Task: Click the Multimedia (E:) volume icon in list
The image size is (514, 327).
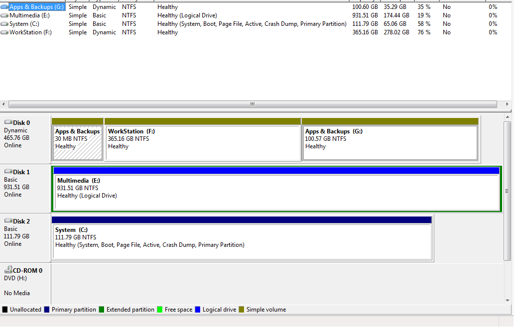Action: pos(5,15)
